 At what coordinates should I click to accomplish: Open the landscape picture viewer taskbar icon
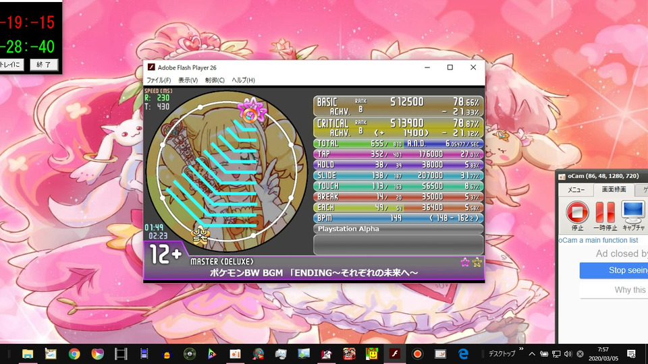[304, 354]
